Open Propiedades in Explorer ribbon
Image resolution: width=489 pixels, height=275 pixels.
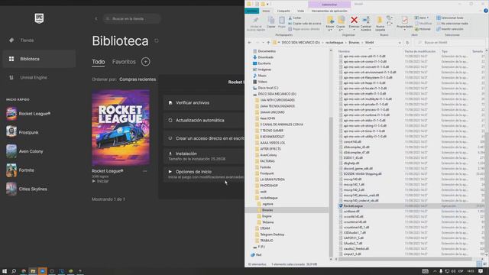coord(404,22)
